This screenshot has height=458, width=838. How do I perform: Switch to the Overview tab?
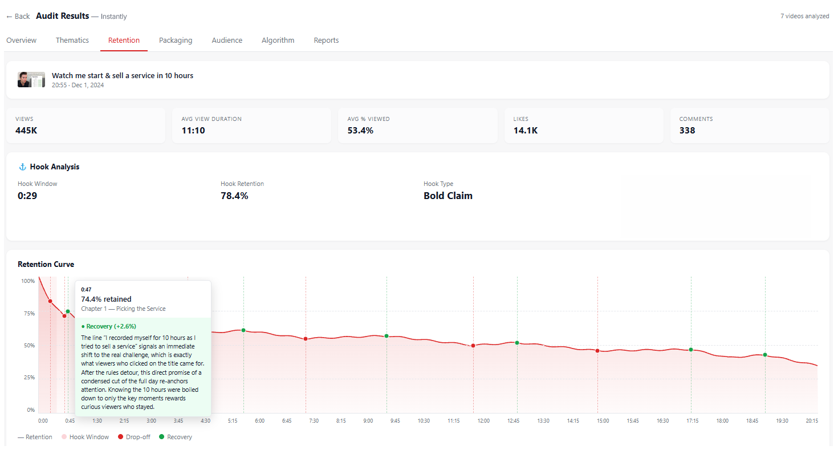click(22, 40)
